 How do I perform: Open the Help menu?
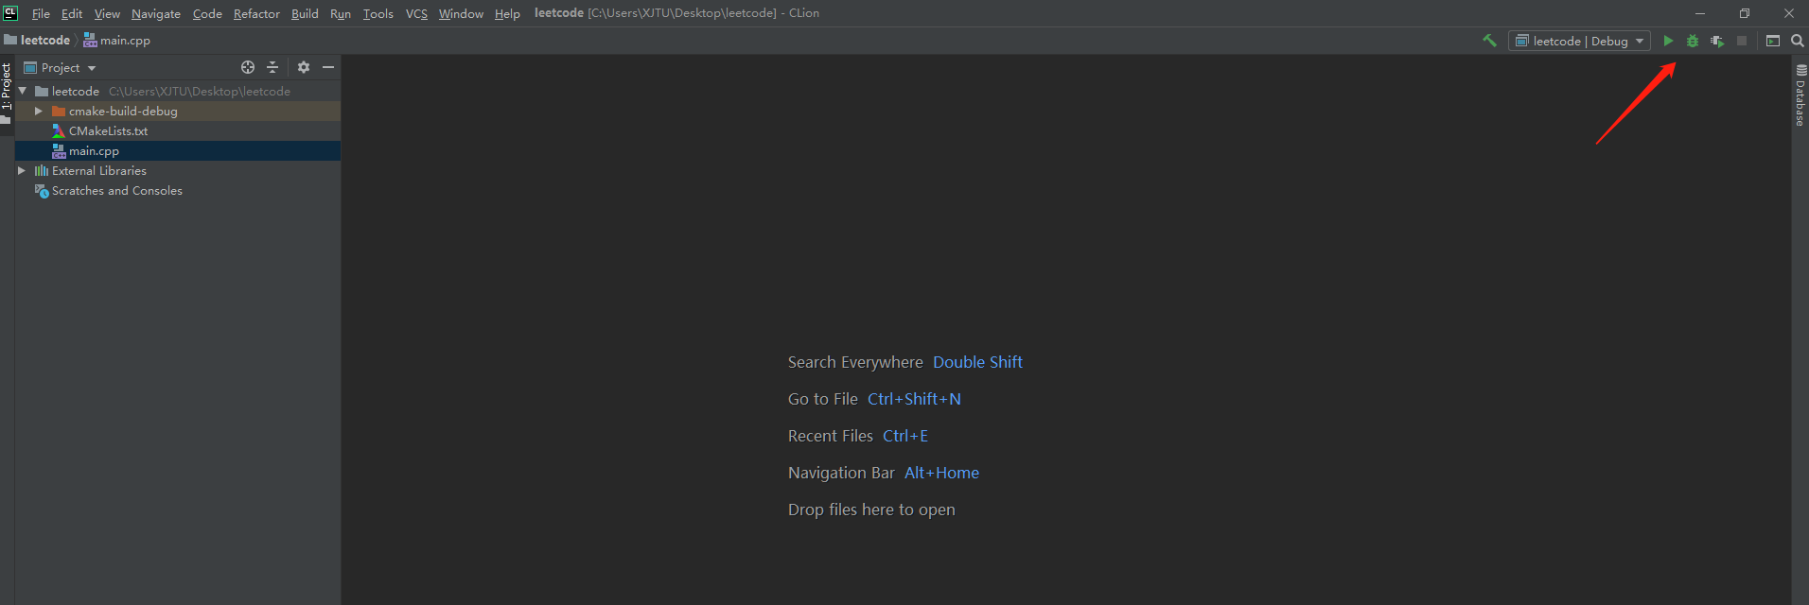tap(507, 13)
